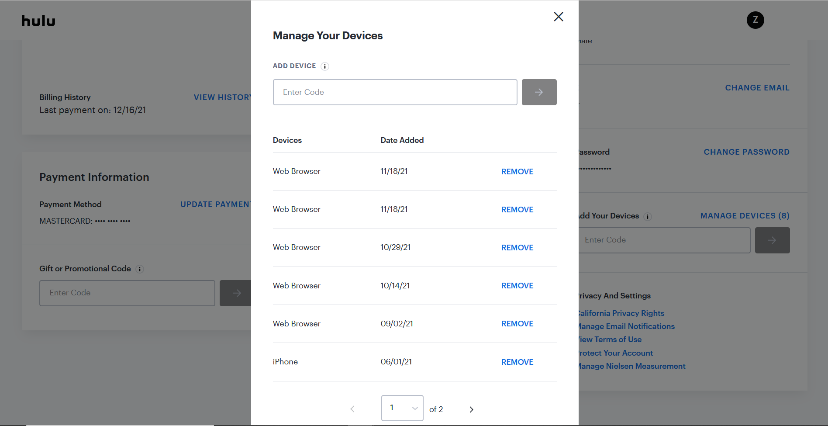
Task: Click the Gift or Promotional Code input
Action: pos(127,293)
